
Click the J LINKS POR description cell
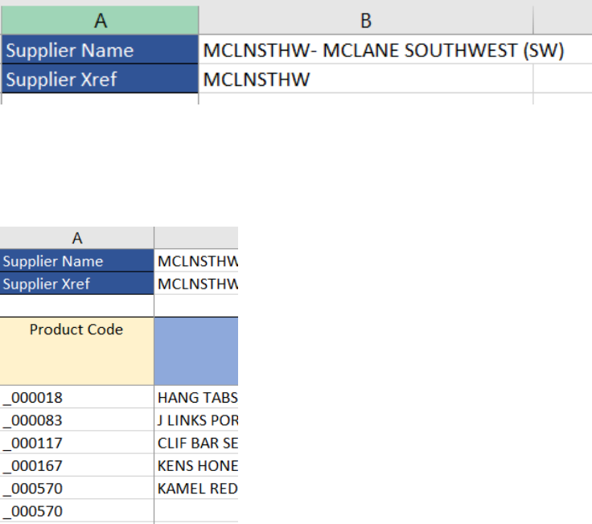(x=196, y=420)
